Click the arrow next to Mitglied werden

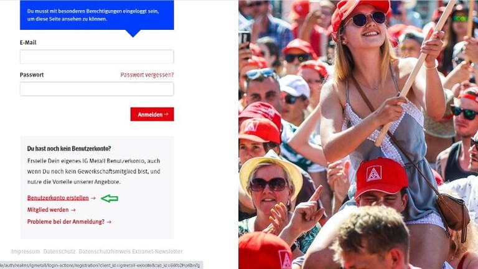pyautogui.click(x=73, y=210)
